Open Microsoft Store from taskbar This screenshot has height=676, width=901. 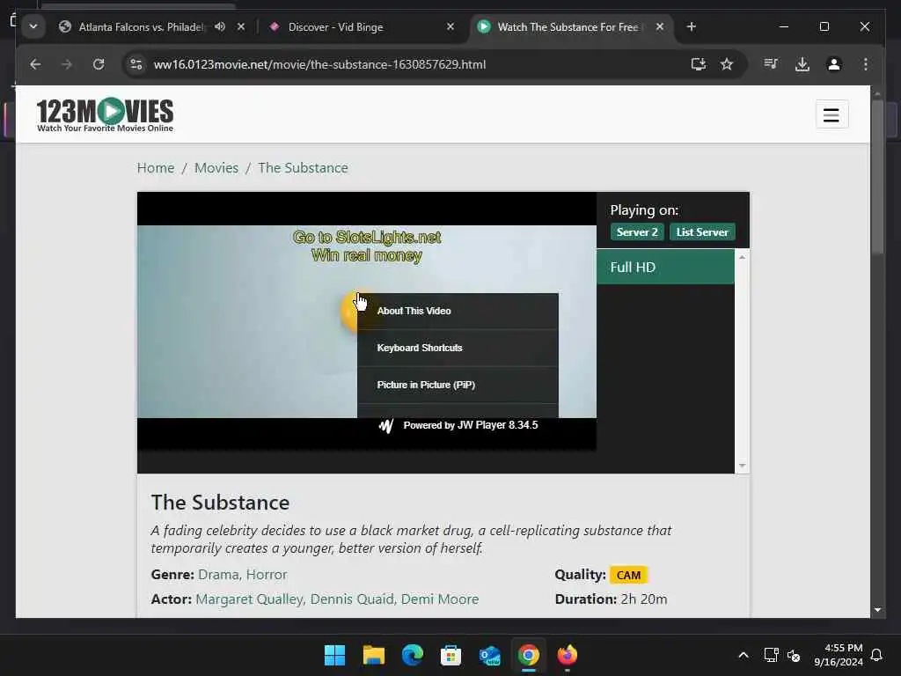tap(451, 655)
